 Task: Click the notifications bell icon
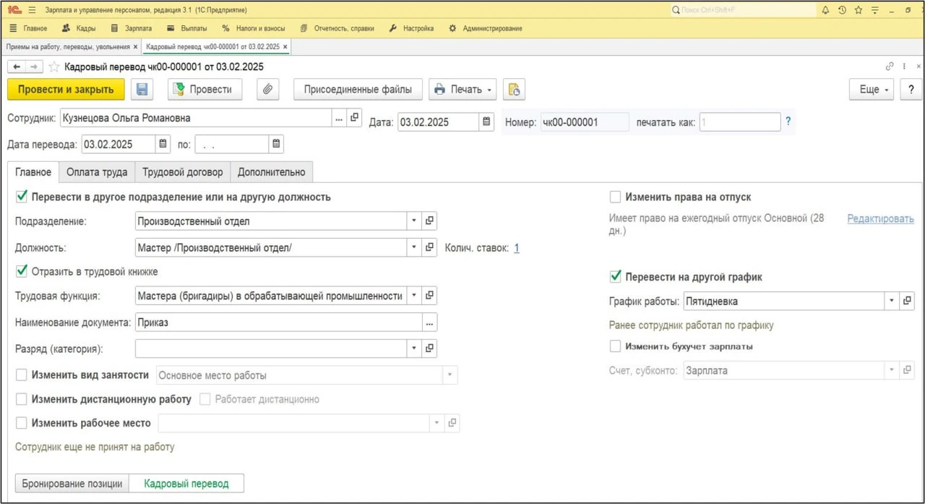[x=825, y=10]
